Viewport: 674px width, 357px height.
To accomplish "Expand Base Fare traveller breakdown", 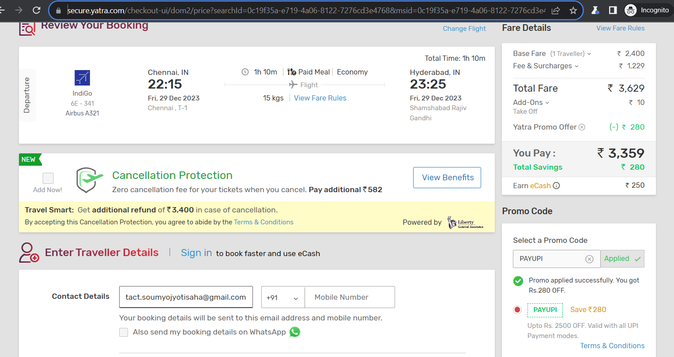I will coord(589,54).
